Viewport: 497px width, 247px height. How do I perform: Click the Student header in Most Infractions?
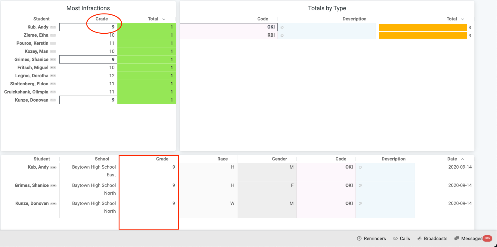click(42, 19)
